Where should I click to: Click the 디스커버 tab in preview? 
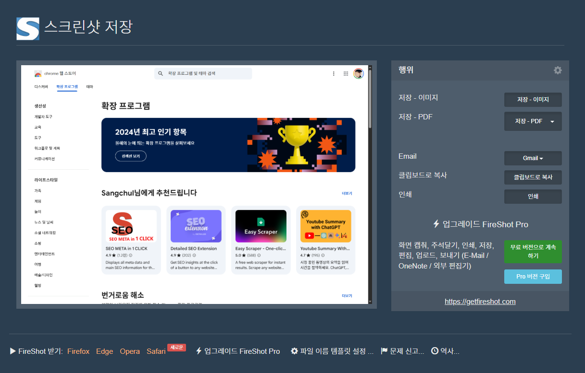[x=41, y=87]
